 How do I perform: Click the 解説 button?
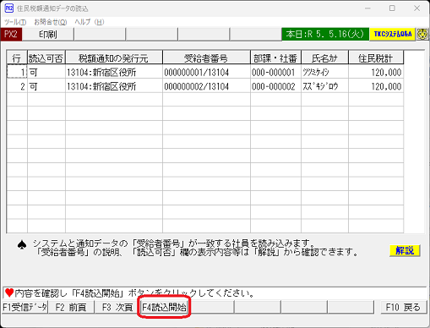(405, 250)
